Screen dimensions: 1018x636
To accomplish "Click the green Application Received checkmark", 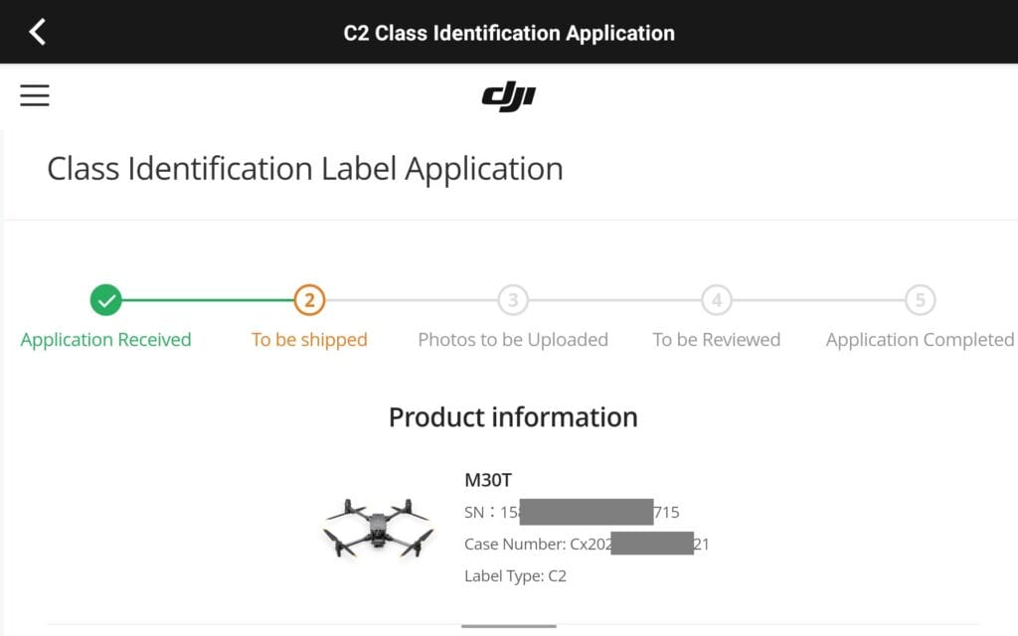I will point(105,299).
